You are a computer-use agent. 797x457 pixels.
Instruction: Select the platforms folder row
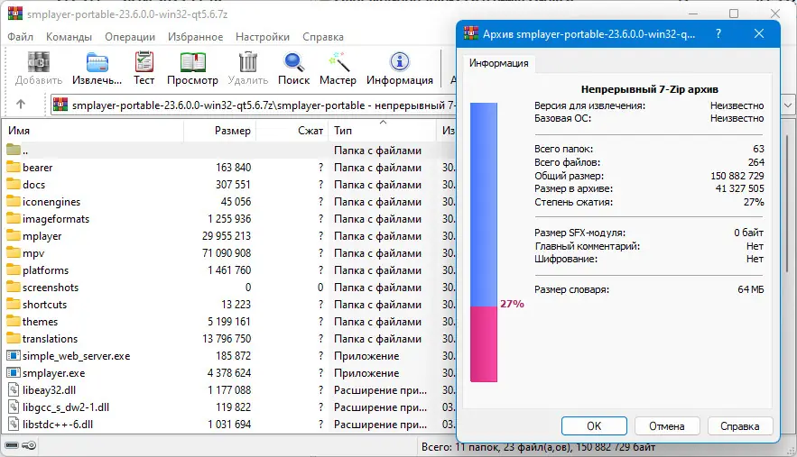(228, 270)
